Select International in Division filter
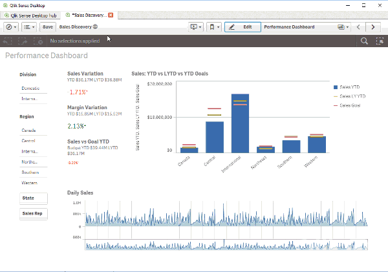The height and width of the screenshot is (272, 388). click(33, 99)
